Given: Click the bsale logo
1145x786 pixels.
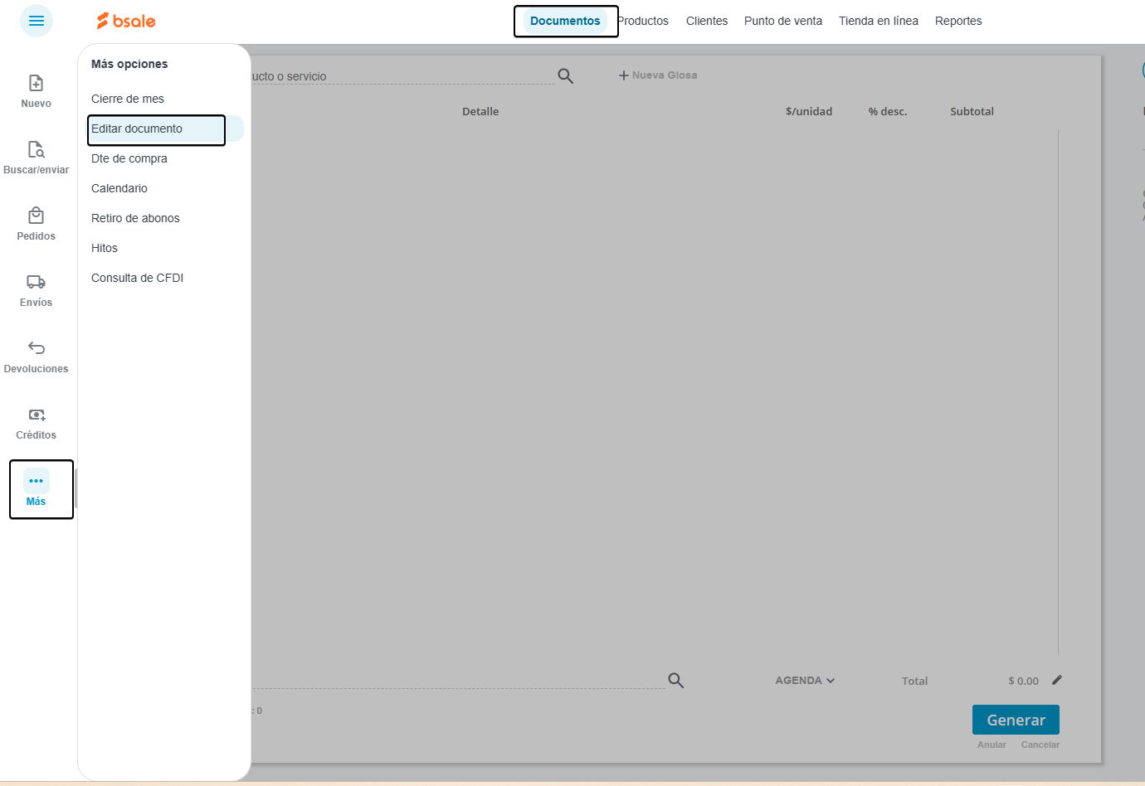Looking at the screenshot, I should [x=126, y=21].
